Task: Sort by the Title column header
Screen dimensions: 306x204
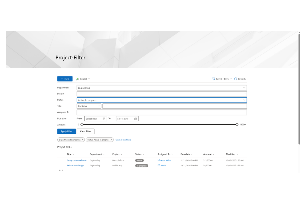Action: coord(71,154)
